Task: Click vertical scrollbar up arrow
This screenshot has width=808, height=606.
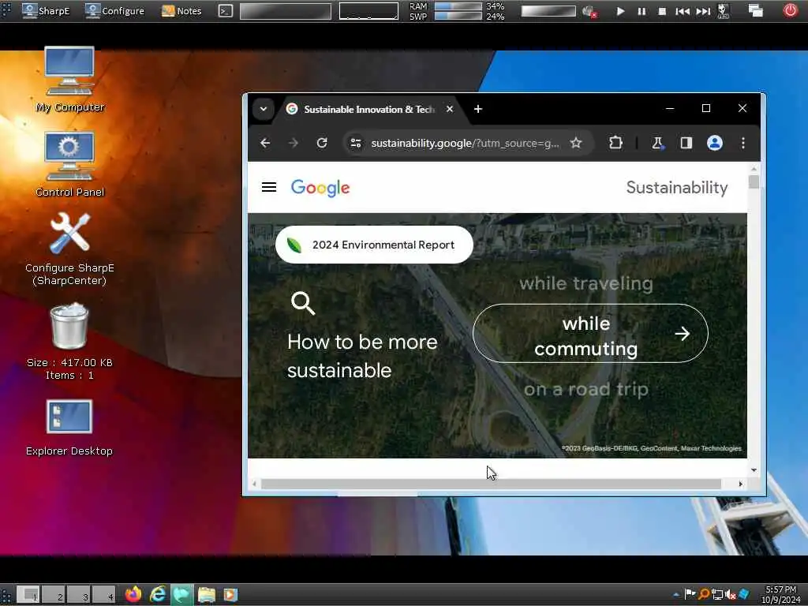Action: coord(754,169)
